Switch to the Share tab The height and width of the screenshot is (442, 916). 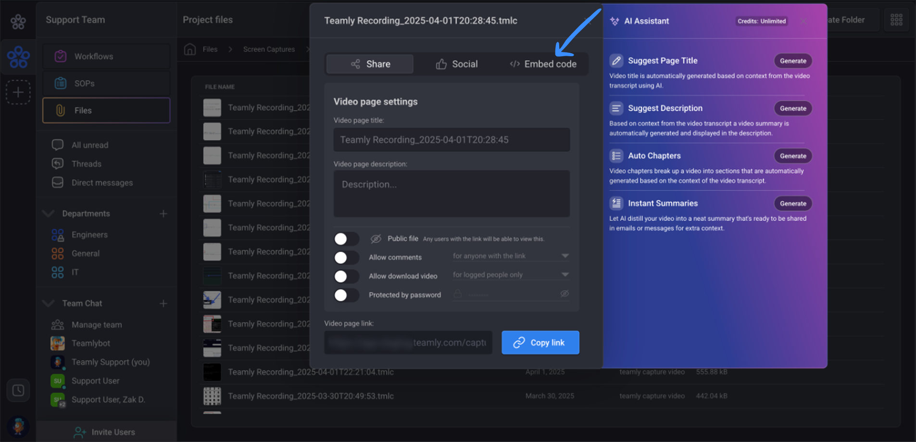pyautogui.click(x=370, y=64)
